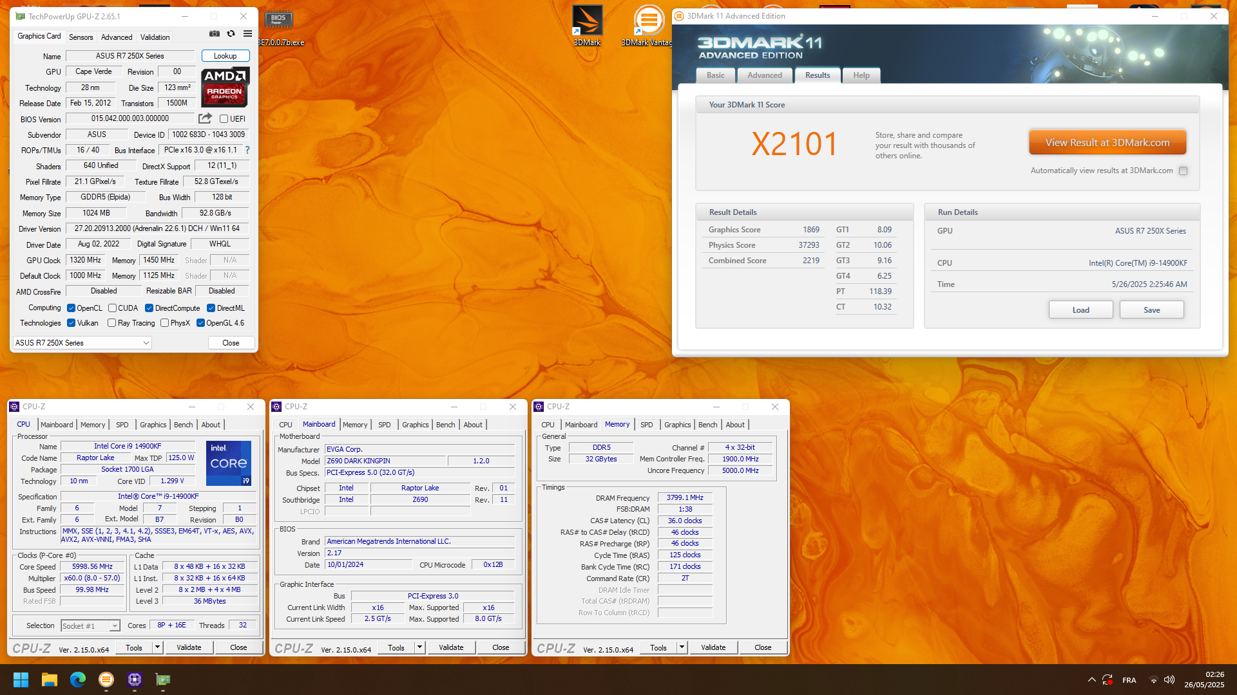Toggle PhysX checkbox
This screenshot has width=1237, height=695.
point(164,323)
